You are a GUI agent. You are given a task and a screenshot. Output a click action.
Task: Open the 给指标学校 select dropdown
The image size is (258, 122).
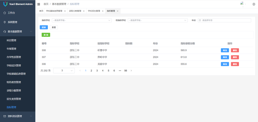(x=158, y=20)
